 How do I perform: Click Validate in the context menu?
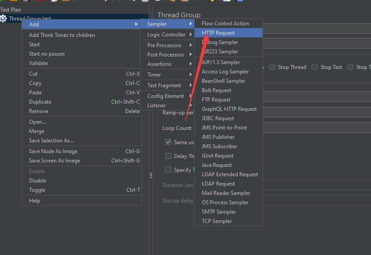coord(38,63)
